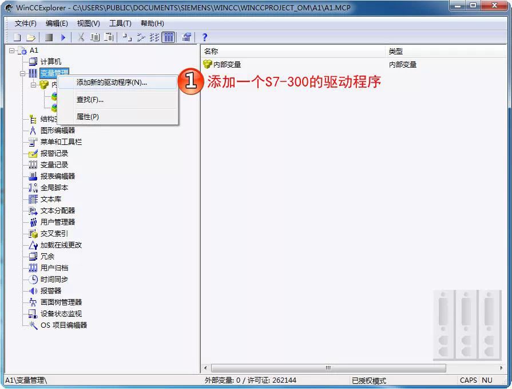Screen dimensions: 512x389
Task: Select the 交叉索引 icon in tree
Action: (33, 234)
